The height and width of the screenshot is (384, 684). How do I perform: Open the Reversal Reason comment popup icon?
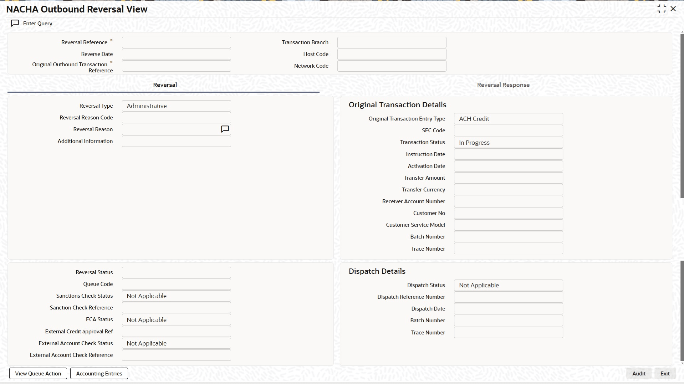pyautogui.click(x=225, y=129)
